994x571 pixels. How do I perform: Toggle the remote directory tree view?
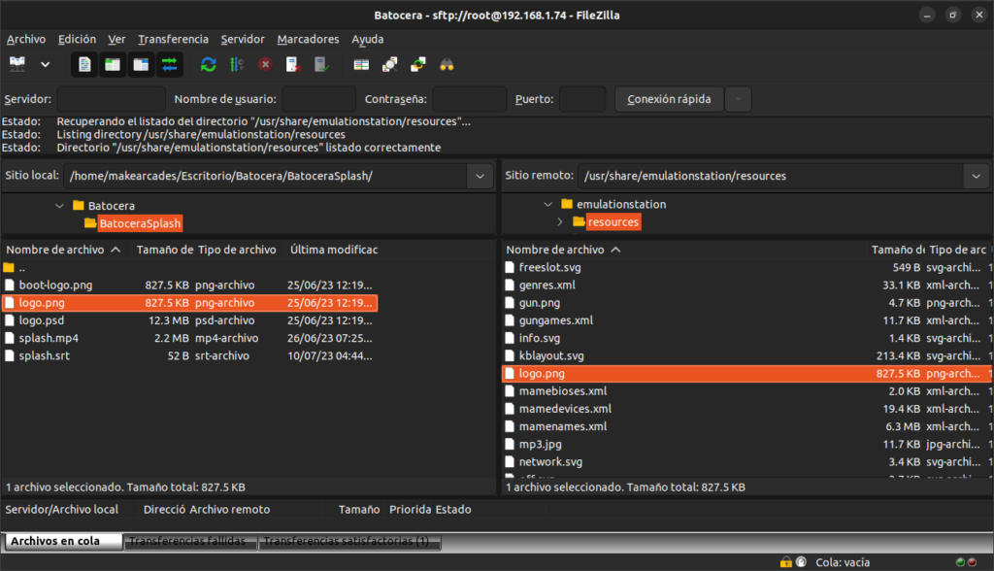pos(141,64)
